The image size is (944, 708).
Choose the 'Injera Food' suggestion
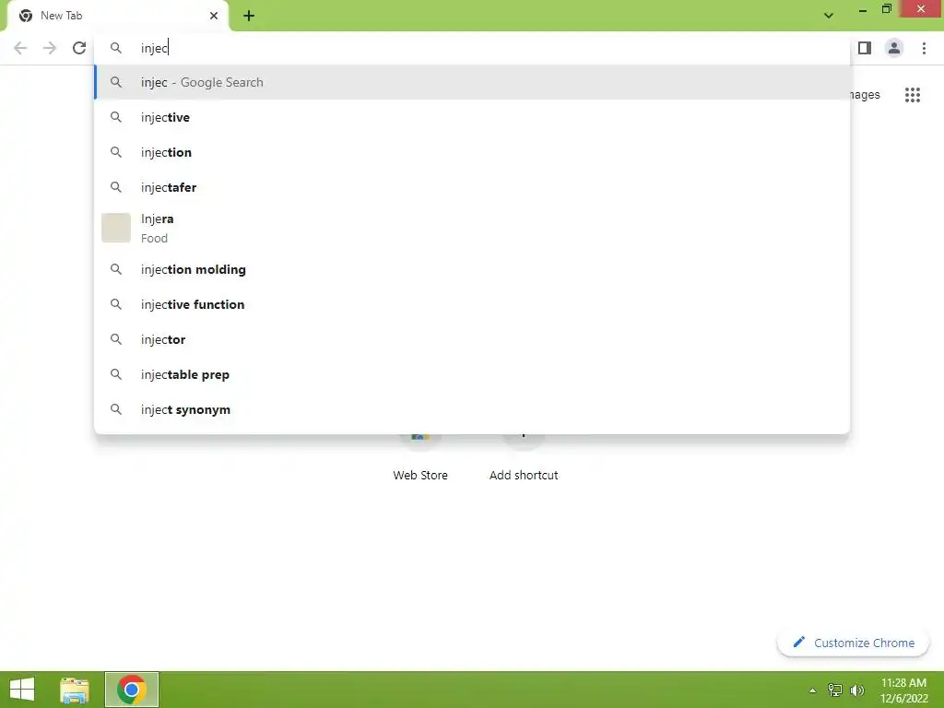coord(472,229)
